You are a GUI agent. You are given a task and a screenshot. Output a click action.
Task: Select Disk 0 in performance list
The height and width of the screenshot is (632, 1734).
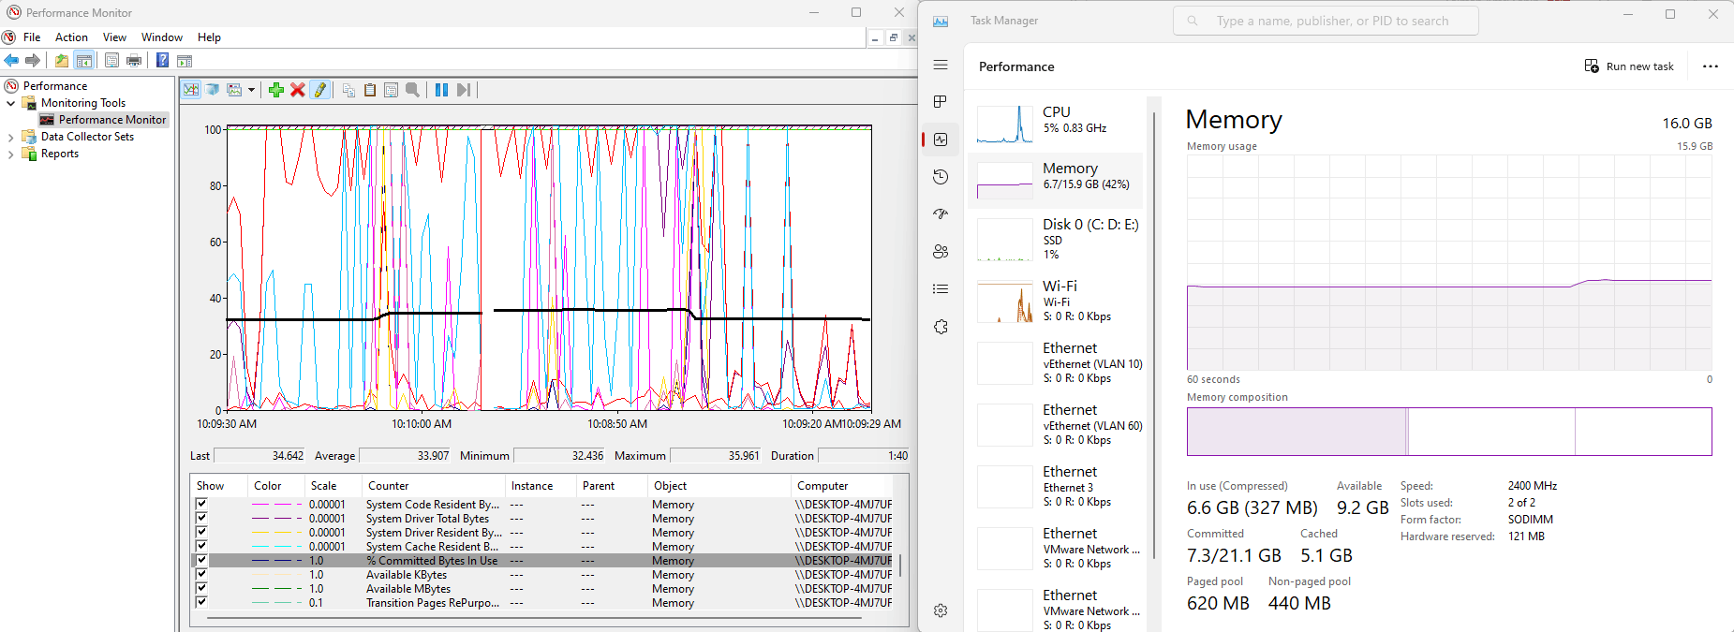[1059, 238]
